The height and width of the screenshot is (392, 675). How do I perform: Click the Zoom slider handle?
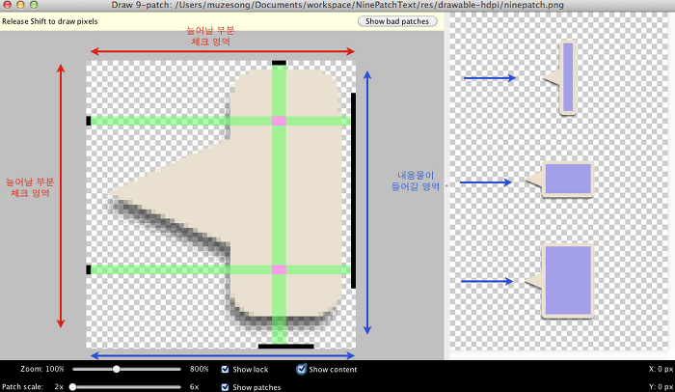coord(117,369)
